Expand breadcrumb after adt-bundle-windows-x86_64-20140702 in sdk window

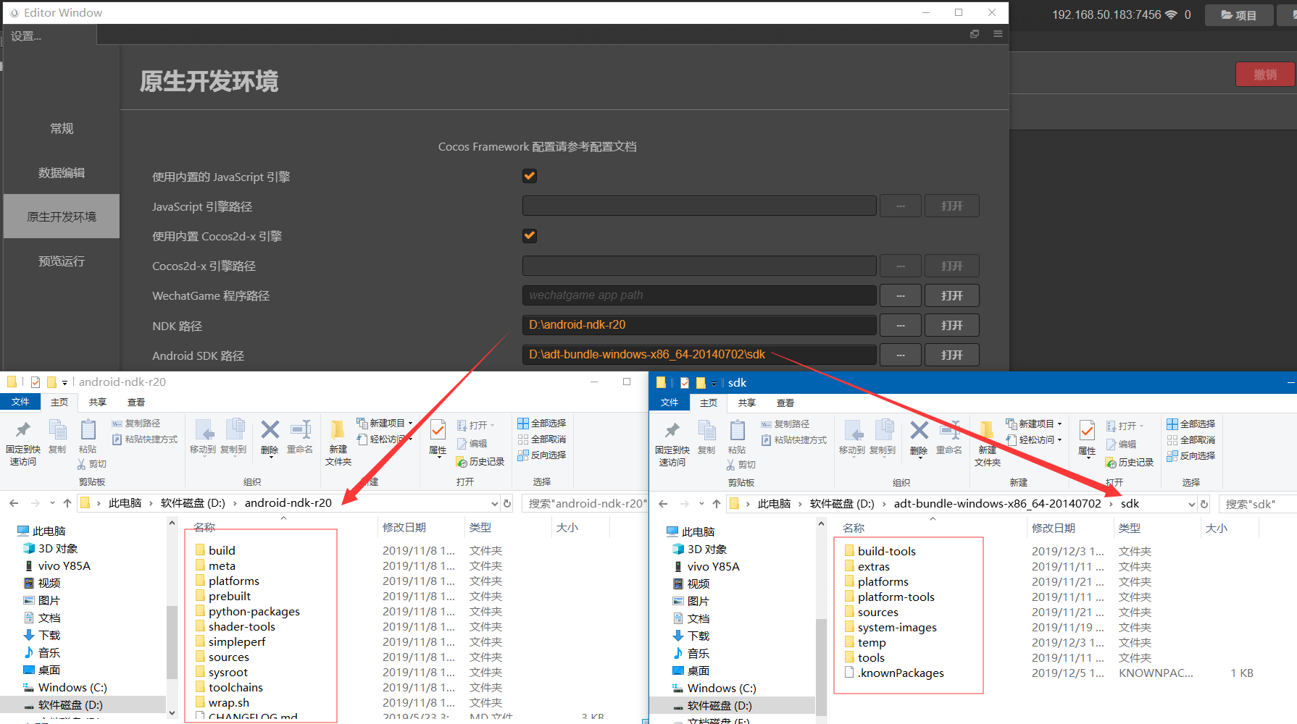pos(1111,504)
